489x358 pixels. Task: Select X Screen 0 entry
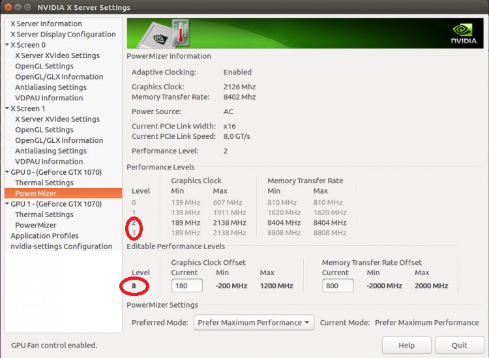pos(28,45)
